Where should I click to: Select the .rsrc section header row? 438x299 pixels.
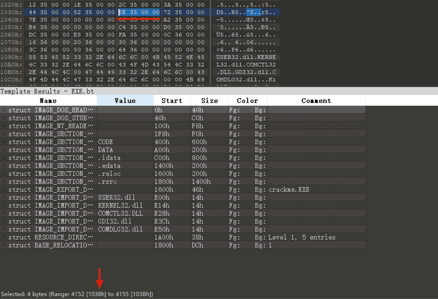point(51,182)
